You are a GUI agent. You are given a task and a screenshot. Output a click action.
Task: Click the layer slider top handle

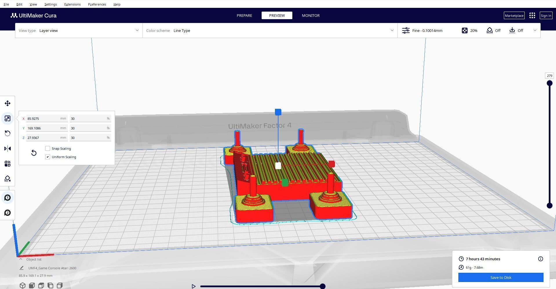point(549,83)
